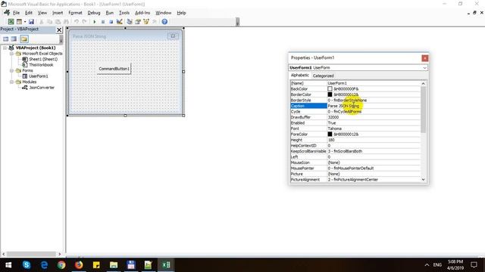Click the BorderColor black color swatch
485x272 pixels.
click(330, 94)
